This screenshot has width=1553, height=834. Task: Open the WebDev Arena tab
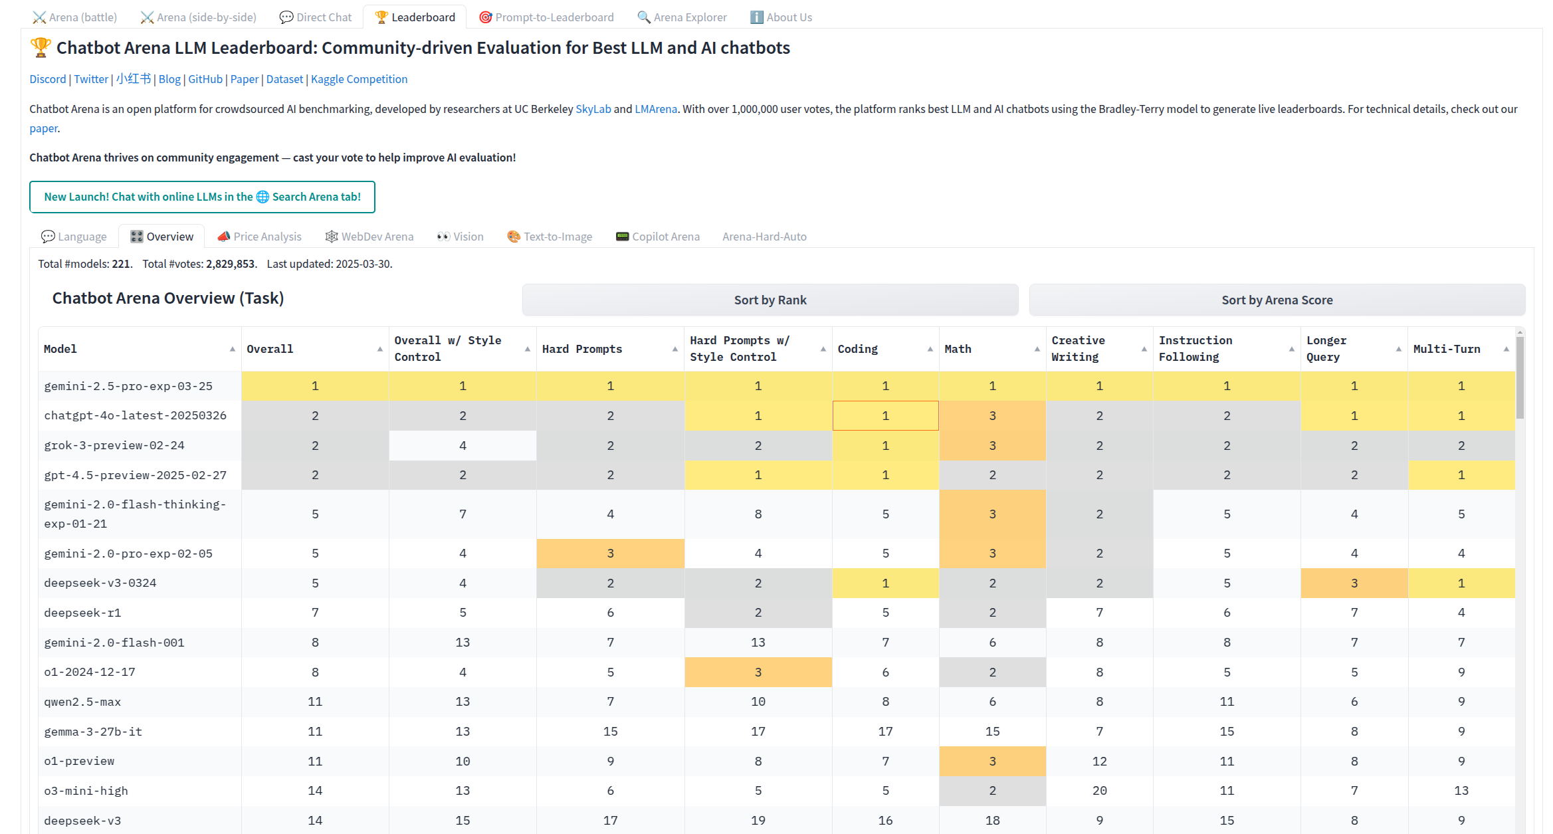point(369,237)
